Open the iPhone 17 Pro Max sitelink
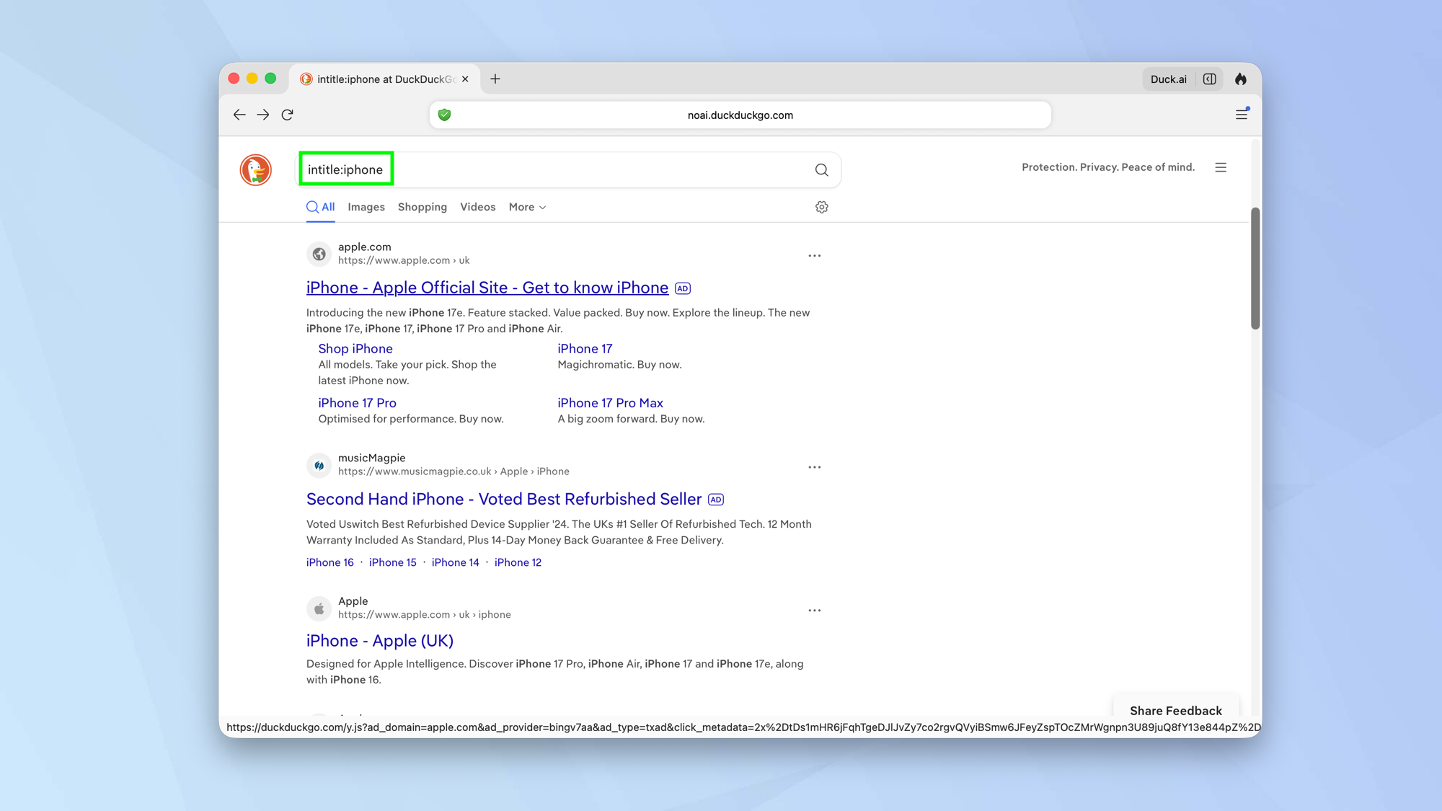1442x811 pixels. click(610, 403)
